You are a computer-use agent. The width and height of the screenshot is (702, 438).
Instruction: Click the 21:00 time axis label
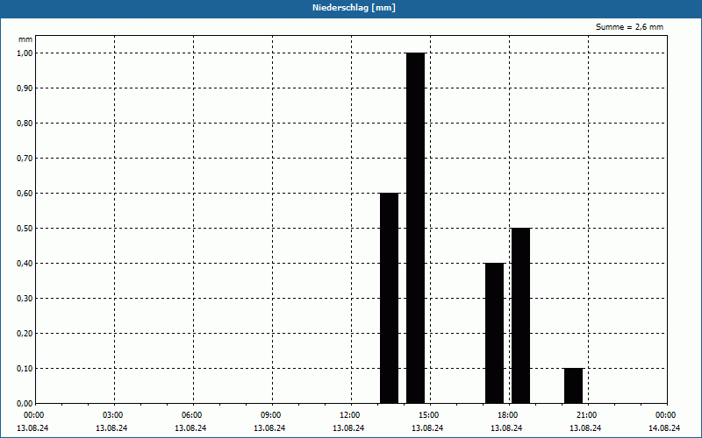tap(587, 415)
